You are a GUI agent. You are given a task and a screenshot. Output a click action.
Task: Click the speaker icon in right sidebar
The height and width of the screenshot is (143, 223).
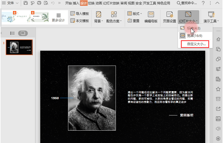click(x=218, y=128)
